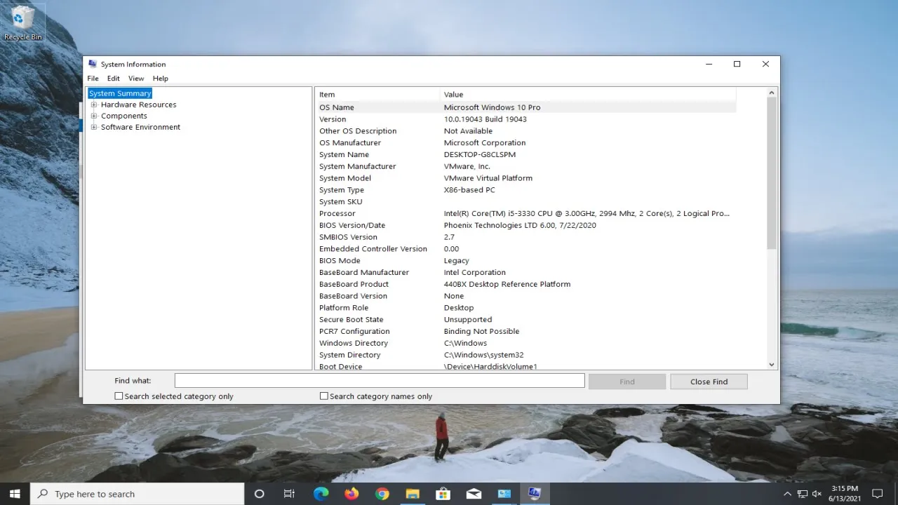The height and width of the screenshot is (505, 898).
Task: Select the BaseBoard Manufacturer row
Action: (525, 272)
